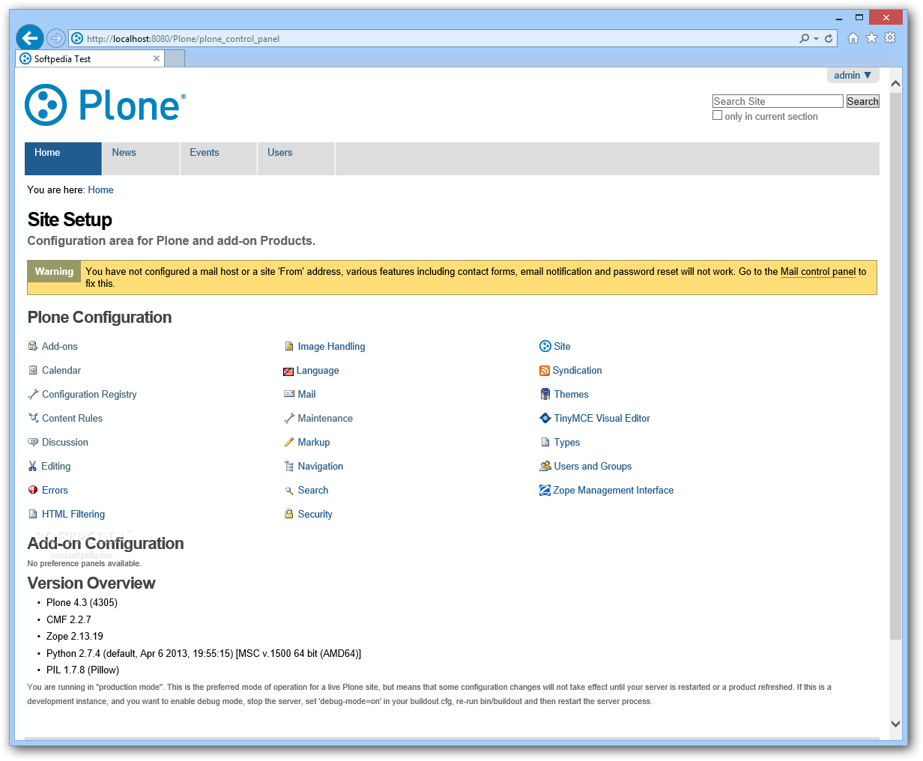Open the Events navigation tab
This screenshot has width=923, height=761.
pyautogui.click(x=219, y=159)
